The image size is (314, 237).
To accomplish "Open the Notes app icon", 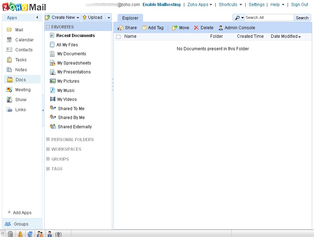I will [x=9, y=69].
